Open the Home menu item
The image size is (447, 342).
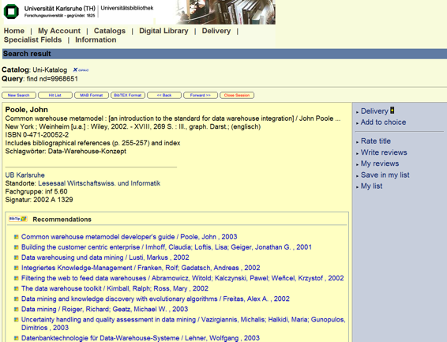[x=14, y=31]
